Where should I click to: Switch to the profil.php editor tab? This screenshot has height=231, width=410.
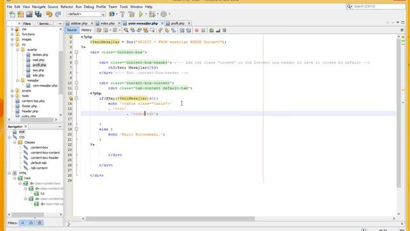[178, 23]
